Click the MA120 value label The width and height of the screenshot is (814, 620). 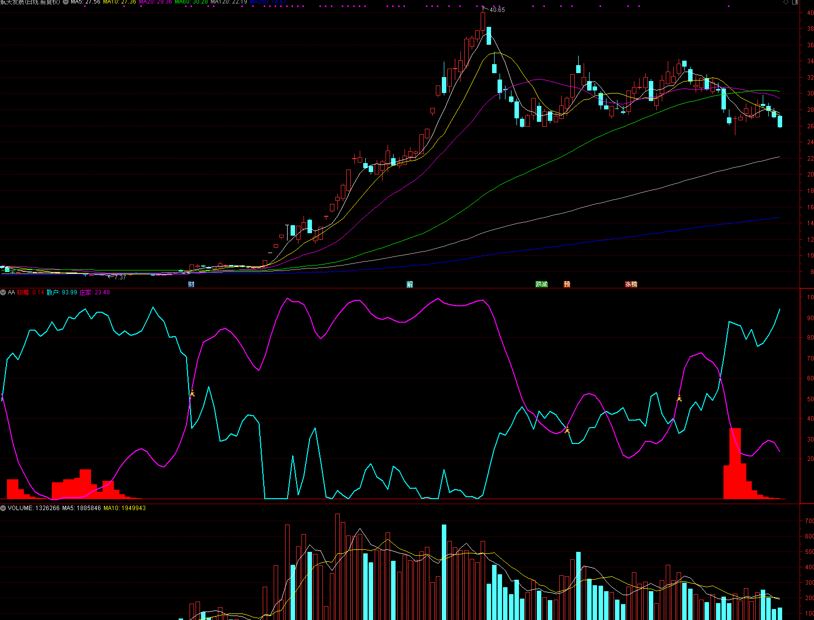229,2
